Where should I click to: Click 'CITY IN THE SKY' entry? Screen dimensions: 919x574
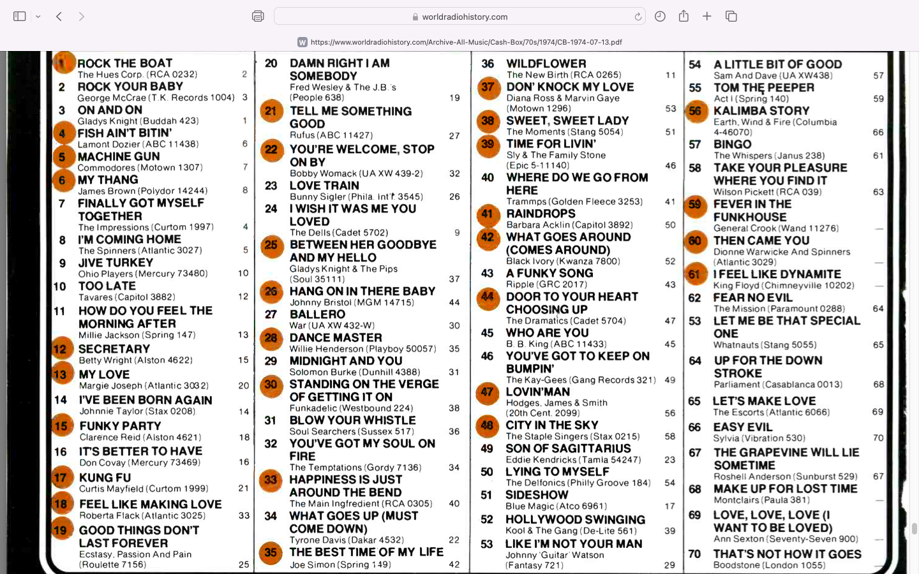(552, 425)
